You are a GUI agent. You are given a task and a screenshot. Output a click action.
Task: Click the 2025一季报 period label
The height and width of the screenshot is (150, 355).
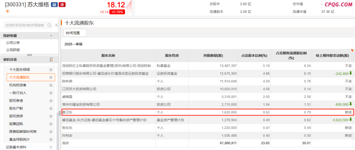pos(73,44)
